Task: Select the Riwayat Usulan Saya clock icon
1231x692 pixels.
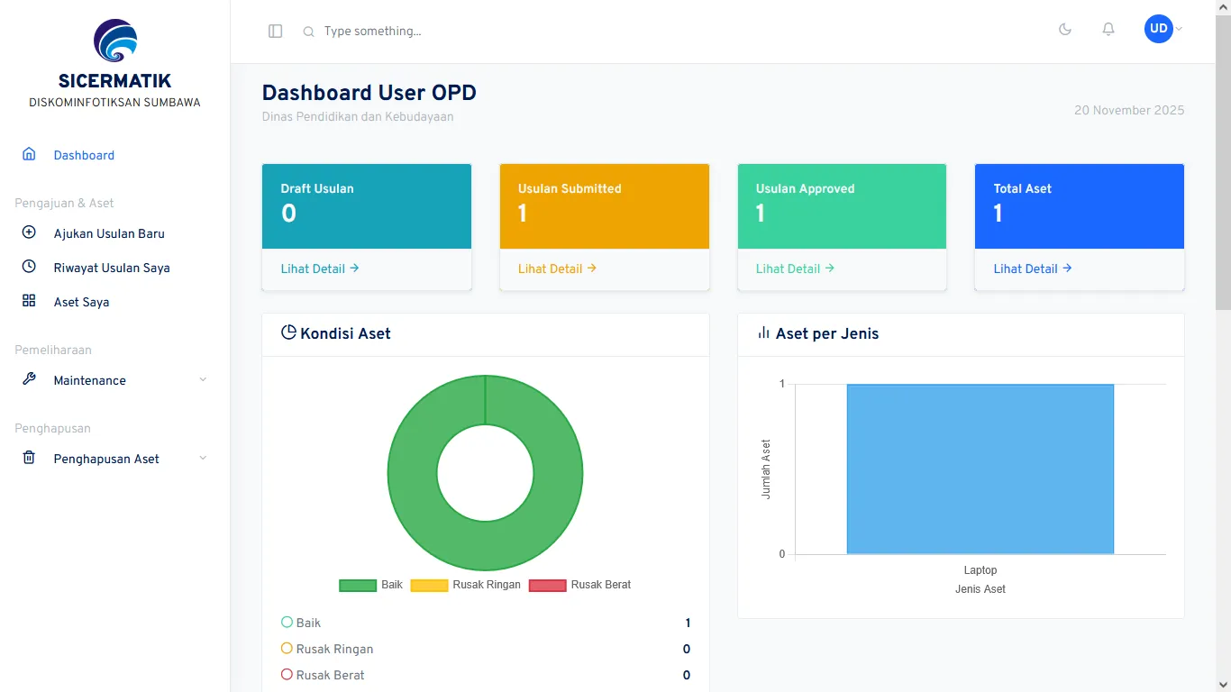Action: 28,267
